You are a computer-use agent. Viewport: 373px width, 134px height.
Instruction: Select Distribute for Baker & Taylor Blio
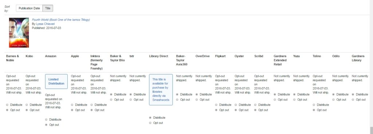point(111,94)
